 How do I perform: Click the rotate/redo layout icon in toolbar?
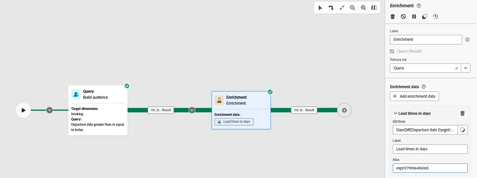[x=331, y=8]
